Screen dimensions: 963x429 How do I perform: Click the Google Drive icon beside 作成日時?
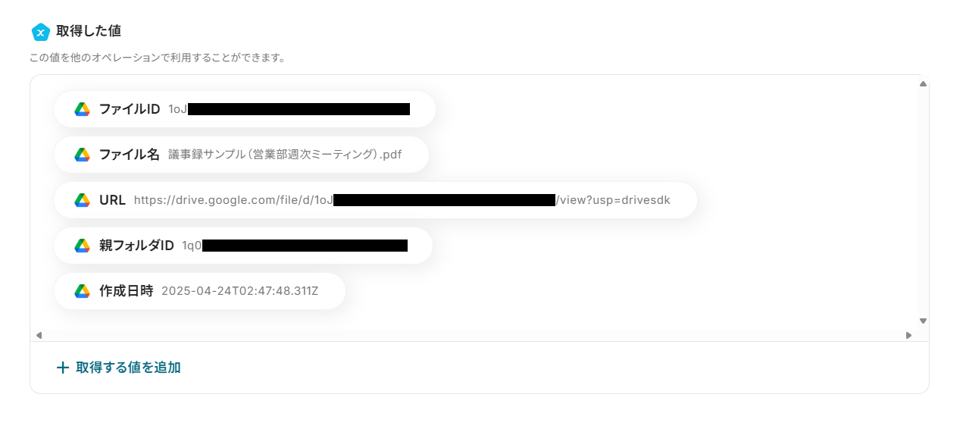(83, 291)
